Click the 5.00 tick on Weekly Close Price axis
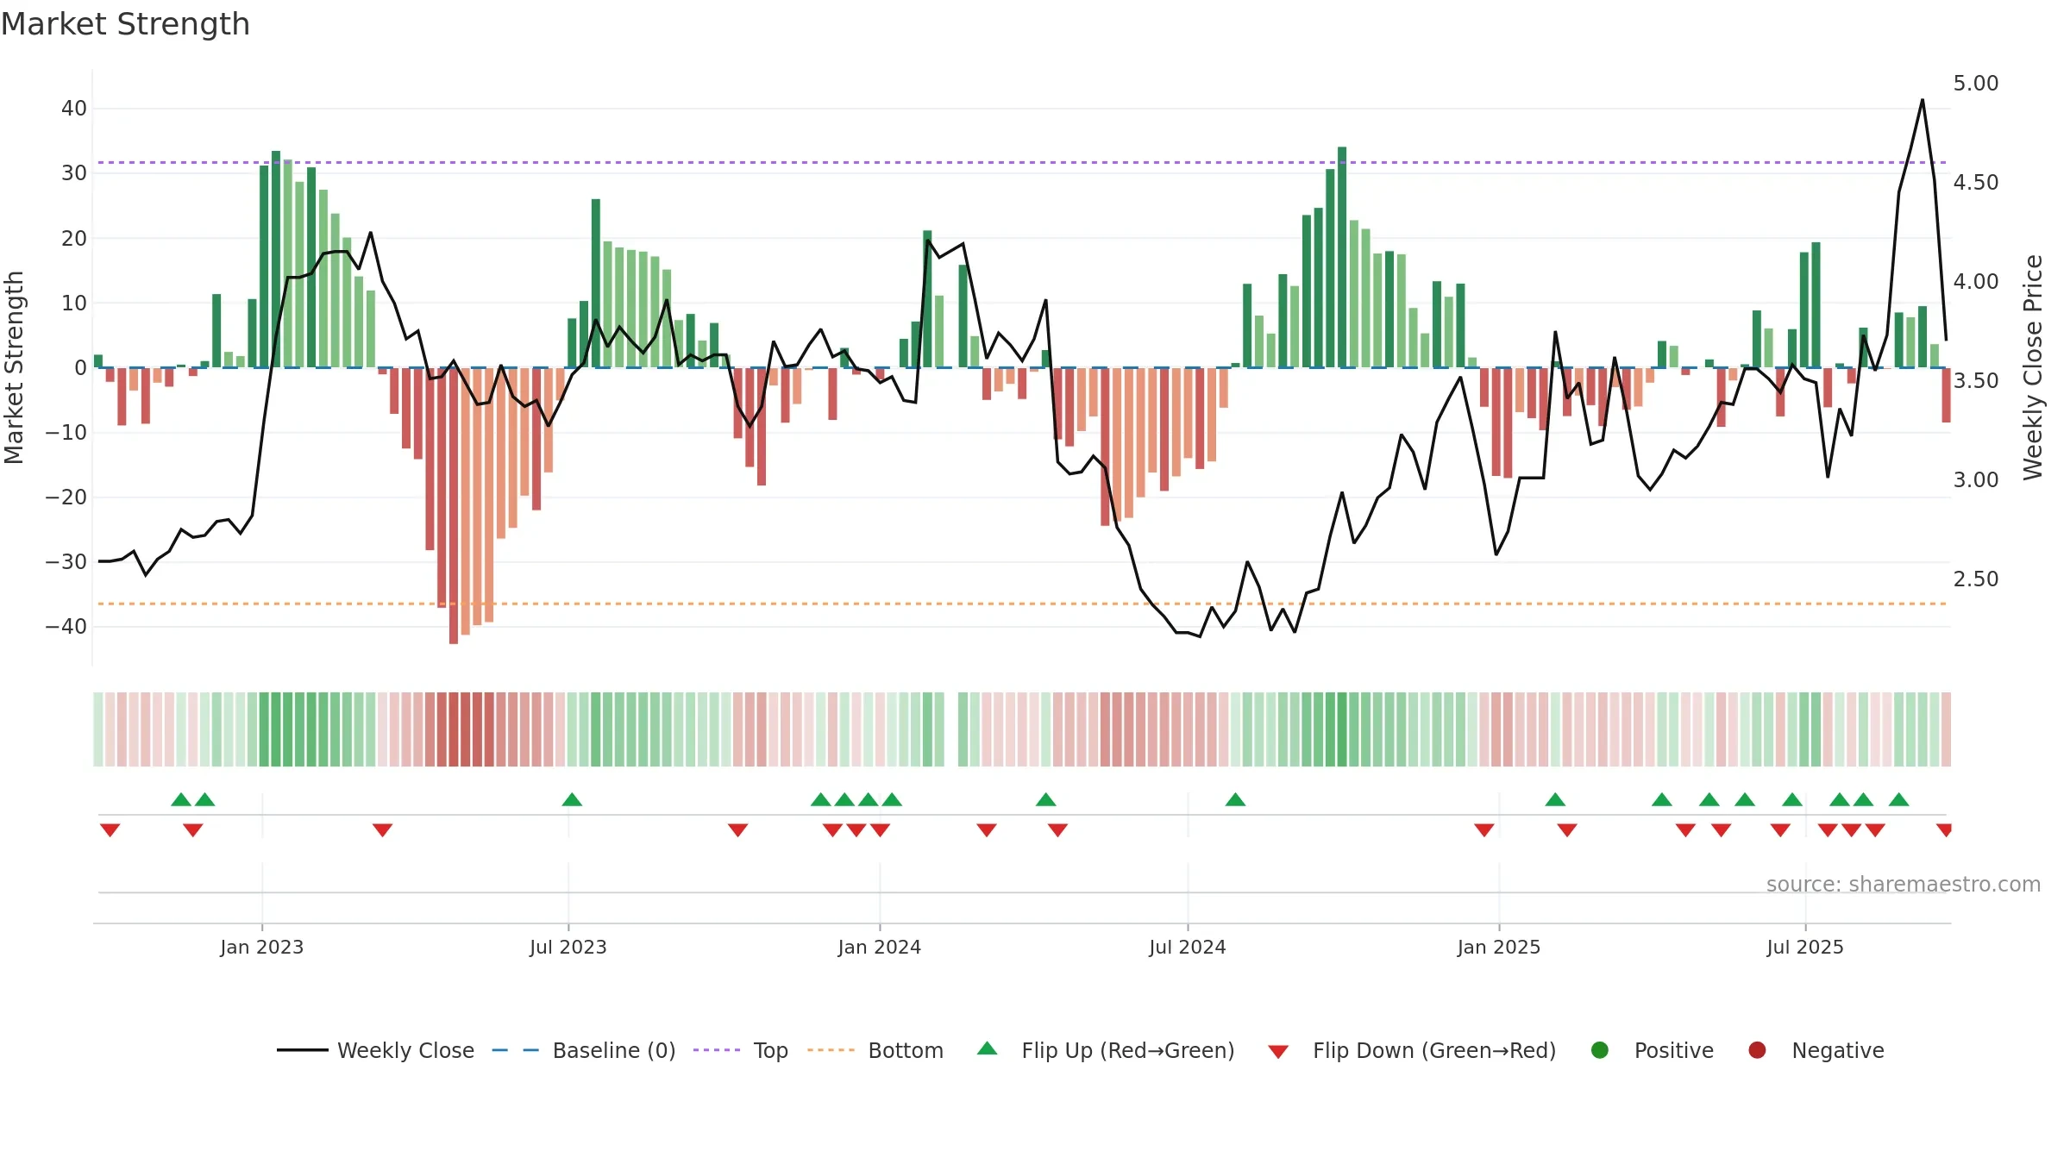The height and width of the screenshot is (1164, 2070). click(x=1976, y=84)
